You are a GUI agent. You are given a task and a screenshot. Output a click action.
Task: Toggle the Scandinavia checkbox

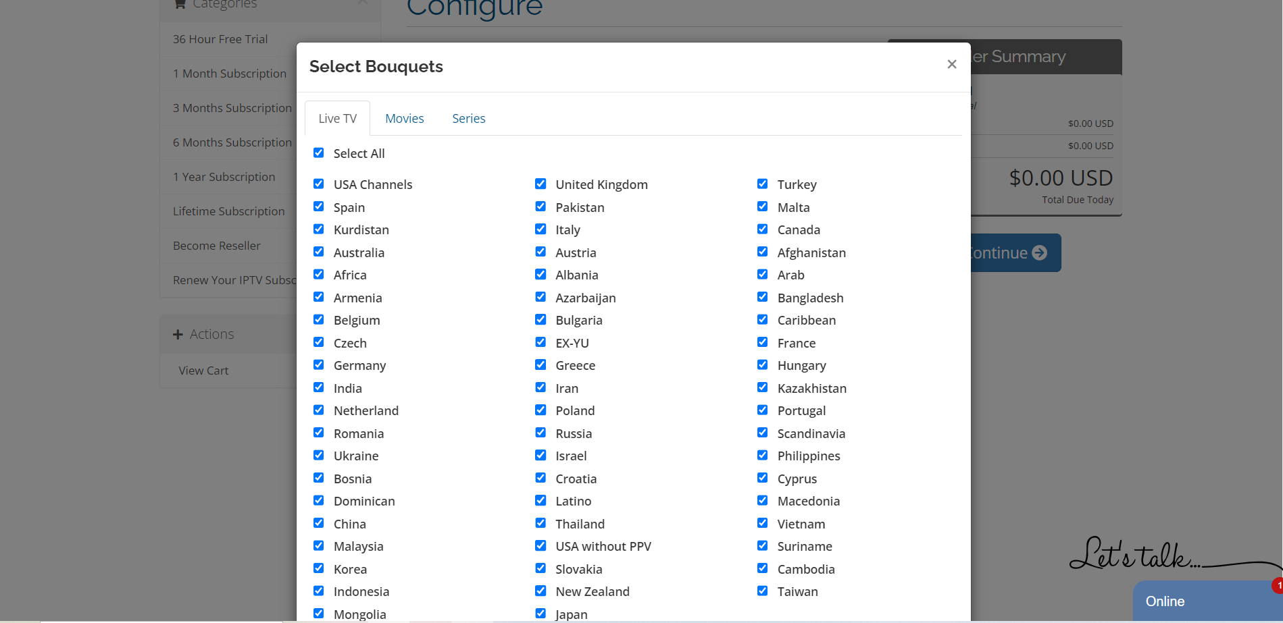(763, 433)
